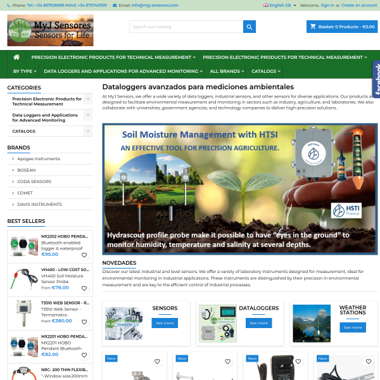Wishlist heart on fourth new product card
The height and width of the screenshot is (380, 380).
(369, 362)
